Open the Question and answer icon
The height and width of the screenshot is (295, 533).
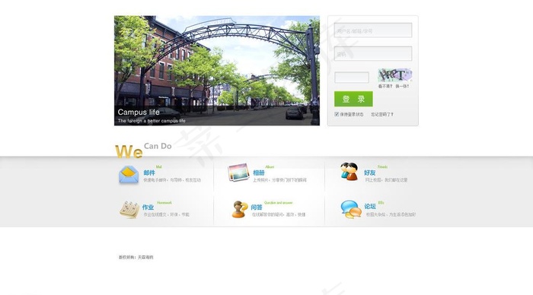point(240,209)
